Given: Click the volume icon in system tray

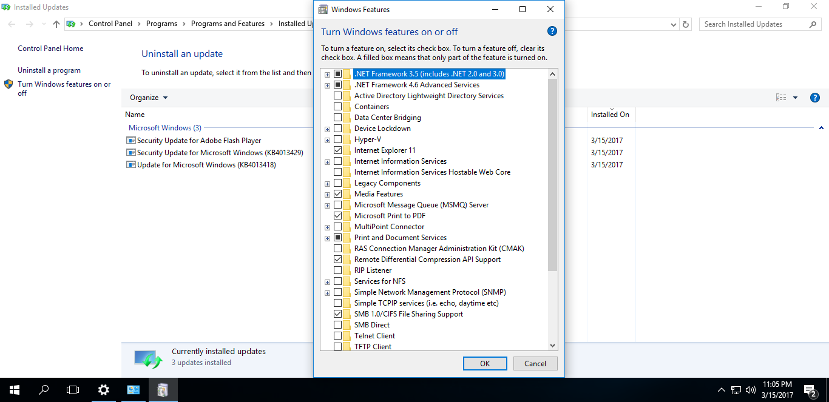Looking at the screenshot, I should 751,390.
